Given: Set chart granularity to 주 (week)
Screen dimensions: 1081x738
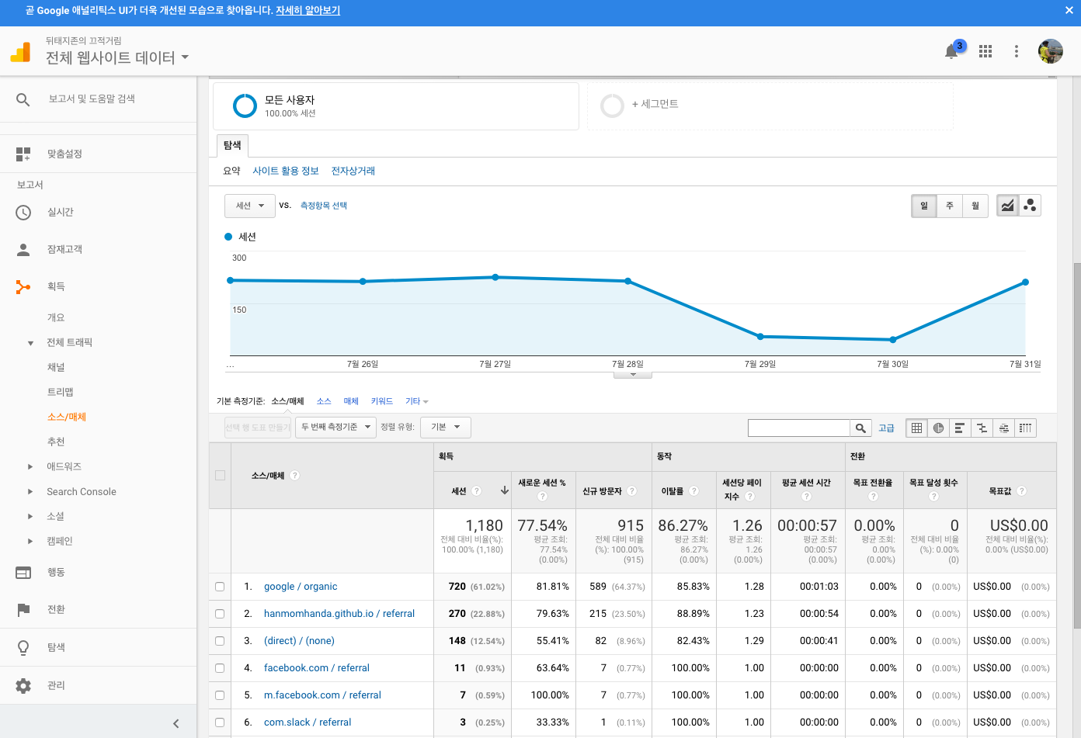Looking at the screenshot, I should [x=950, y=206].
